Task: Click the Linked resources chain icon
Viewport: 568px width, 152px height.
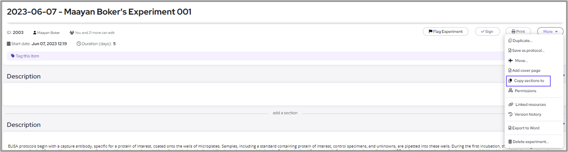Action: (x=511, y=104)
